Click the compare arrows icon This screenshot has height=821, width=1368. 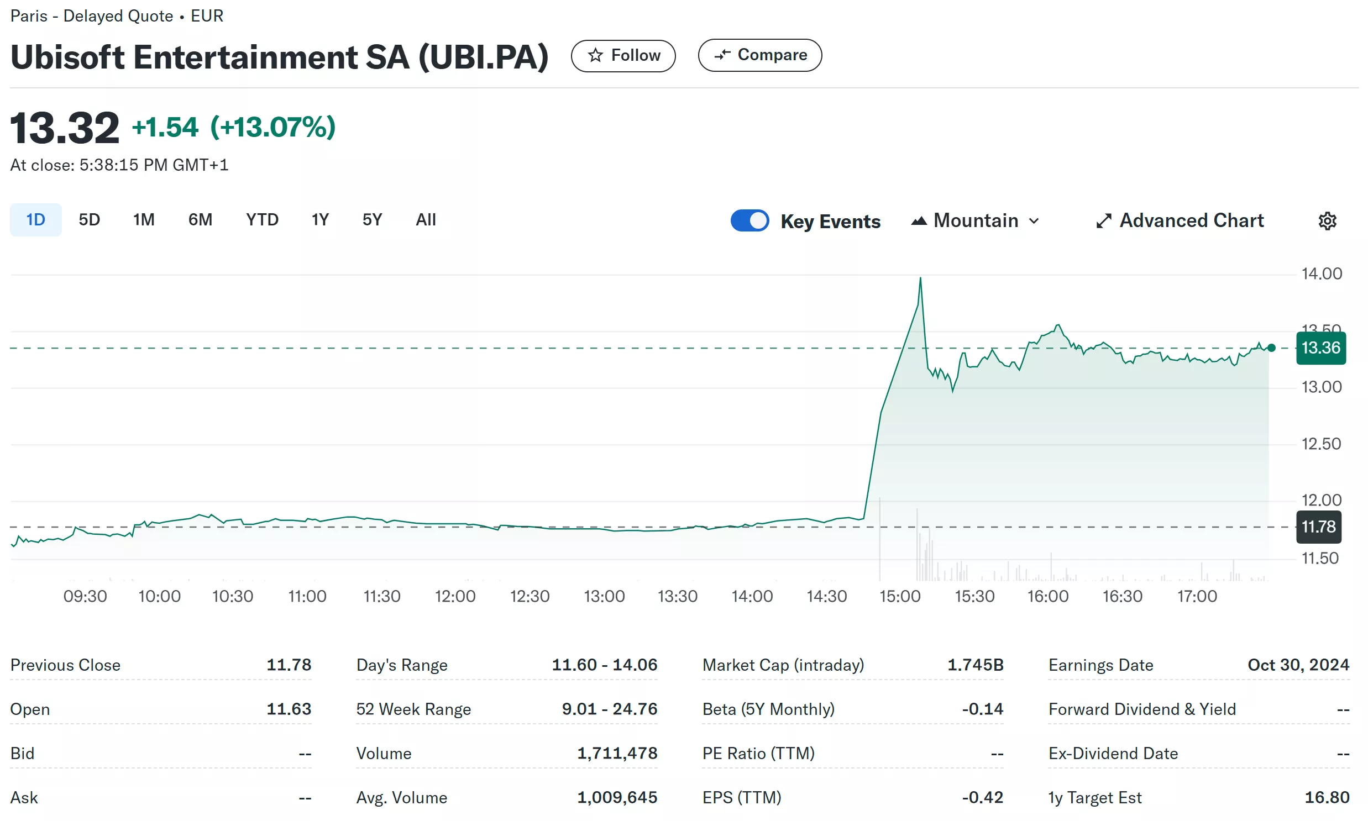722,55
